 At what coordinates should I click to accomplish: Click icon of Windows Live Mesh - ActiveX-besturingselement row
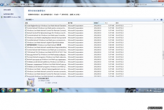26,69
